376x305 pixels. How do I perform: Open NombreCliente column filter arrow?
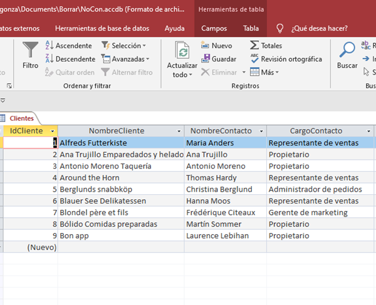(x=179, y=131)
